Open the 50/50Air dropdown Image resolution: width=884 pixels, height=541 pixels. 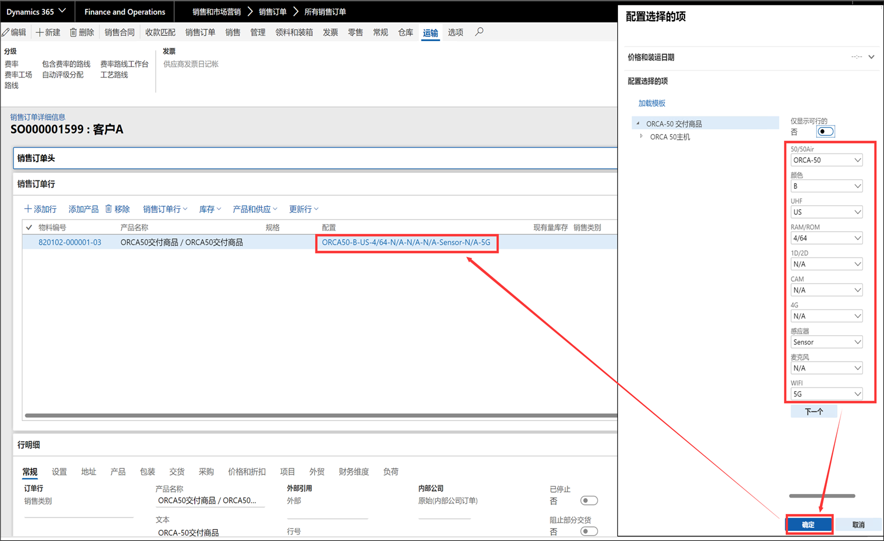(x=826, y=160)
